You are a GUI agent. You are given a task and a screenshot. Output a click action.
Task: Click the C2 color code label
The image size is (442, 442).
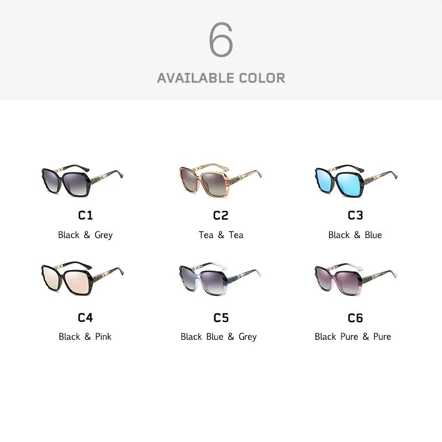[x=220, y=215]
